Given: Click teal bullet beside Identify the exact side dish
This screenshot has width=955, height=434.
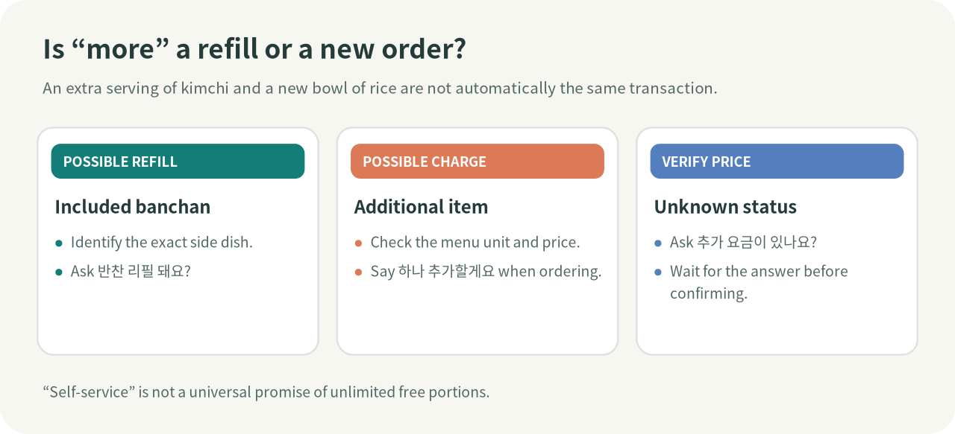Looking at the screenshot, I should pos(59,243).
